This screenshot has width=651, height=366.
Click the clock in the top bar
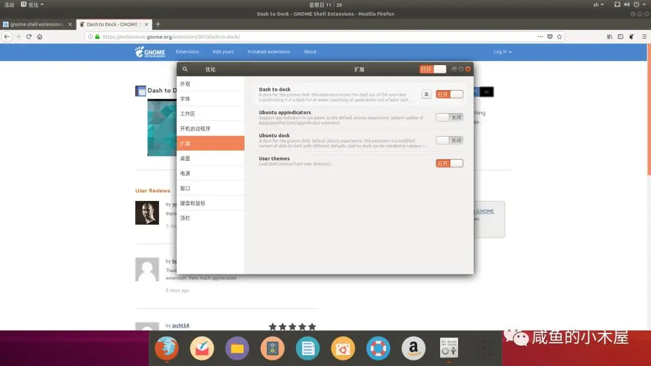(325, 5)
